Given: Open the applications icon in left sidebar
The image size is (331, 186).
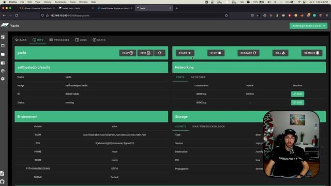Looking at the screenshot, I should (3, 45).
